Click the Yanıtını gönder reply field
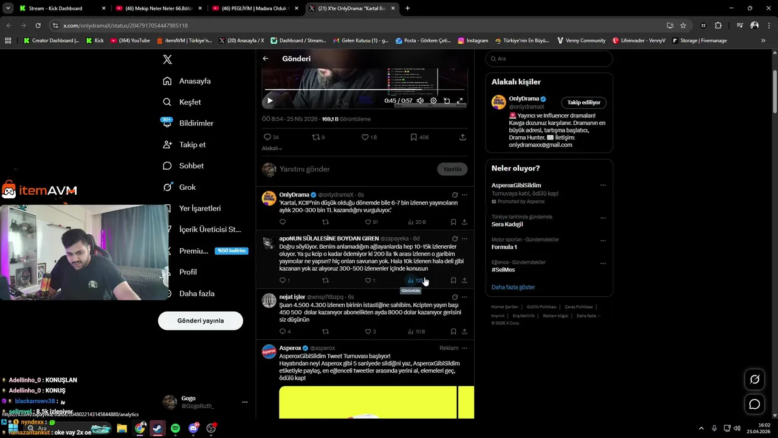This screenshot has height=438, width=778. click(356, 169)
